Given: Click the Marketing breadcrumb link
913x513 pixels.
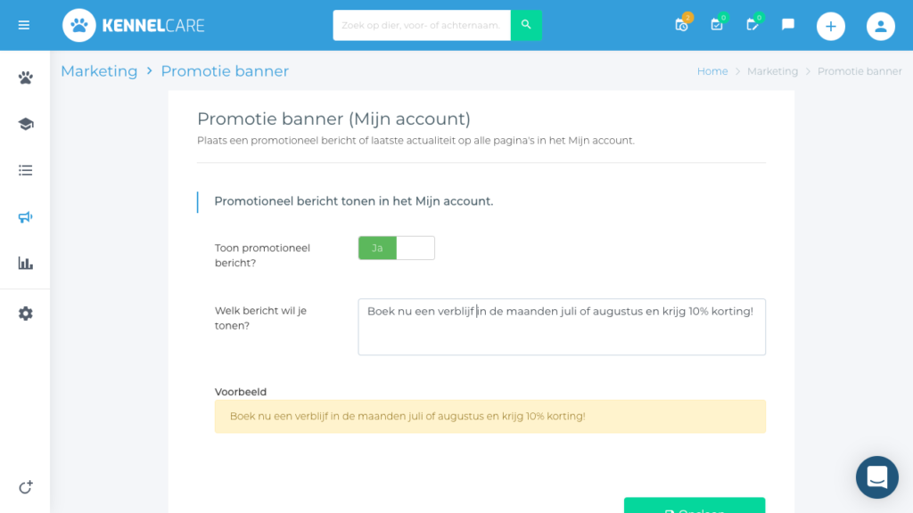Looking at the screenshot, I should pyautogui.click(x=99, y=71).
